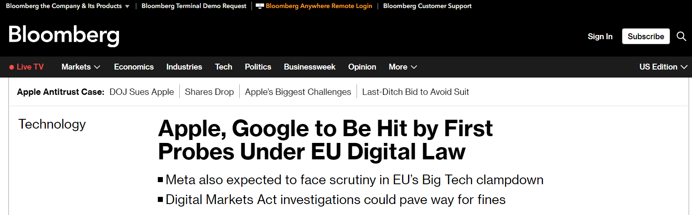Click the red Live TV dot icon
The image size is (692, 215).
click(12, 67)
